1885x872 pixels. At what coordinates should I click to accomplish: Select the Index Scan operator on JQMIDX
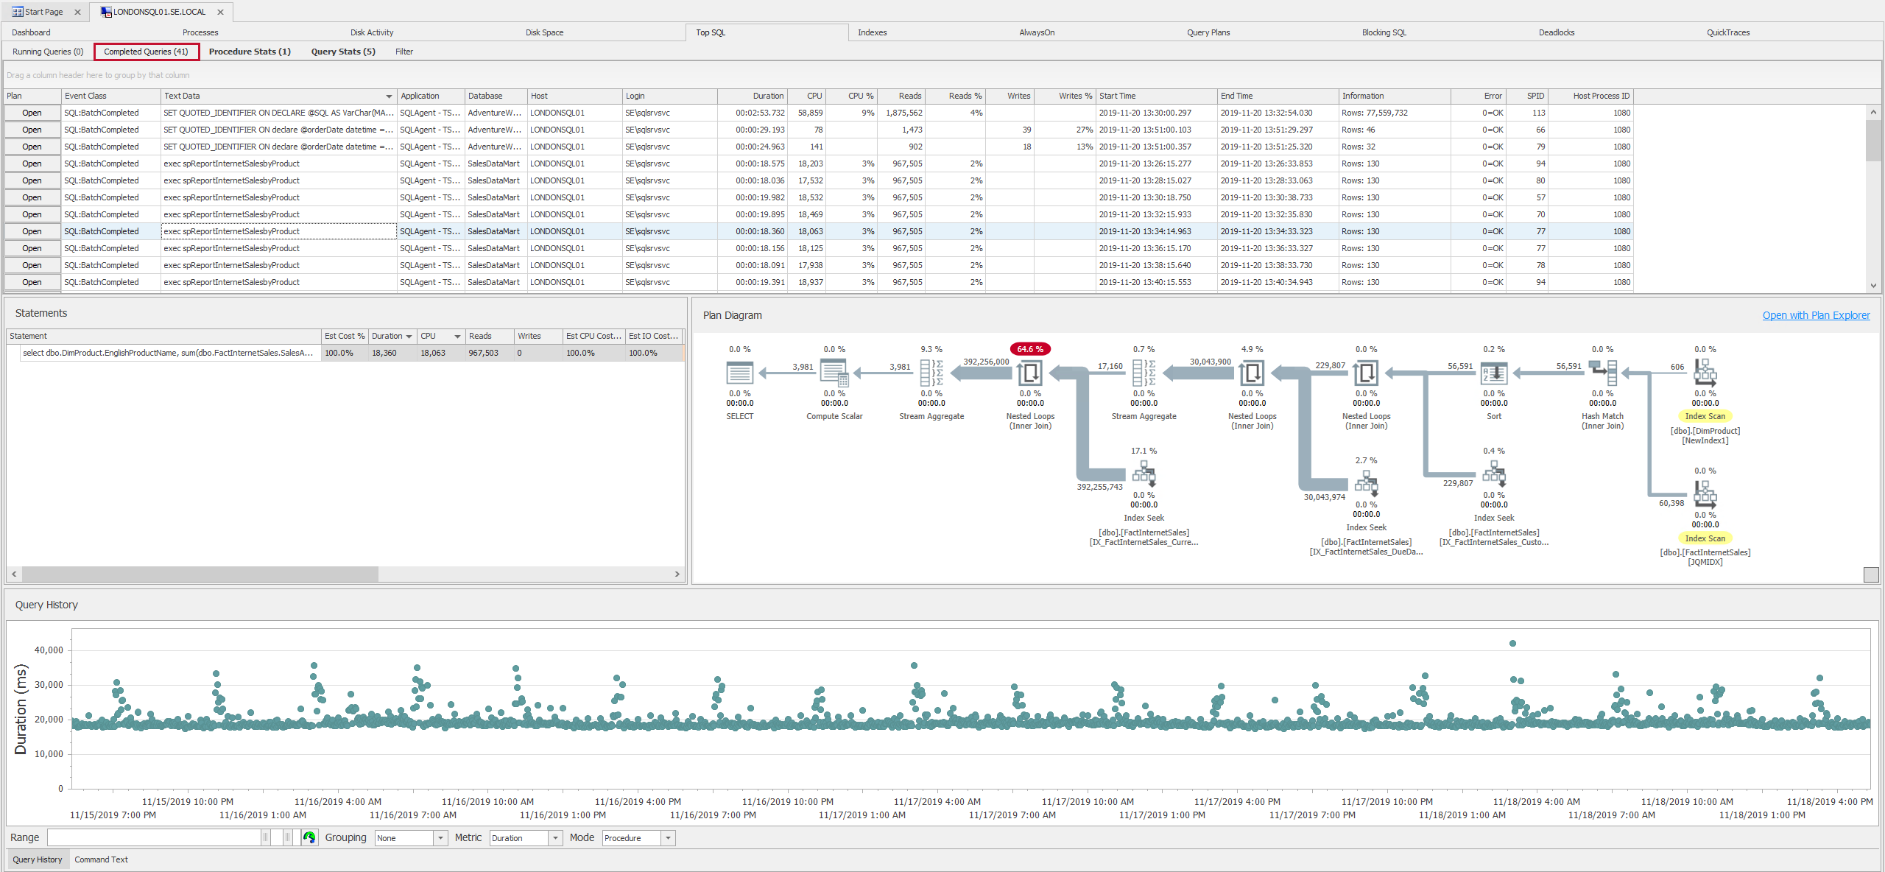[1705, 496]
